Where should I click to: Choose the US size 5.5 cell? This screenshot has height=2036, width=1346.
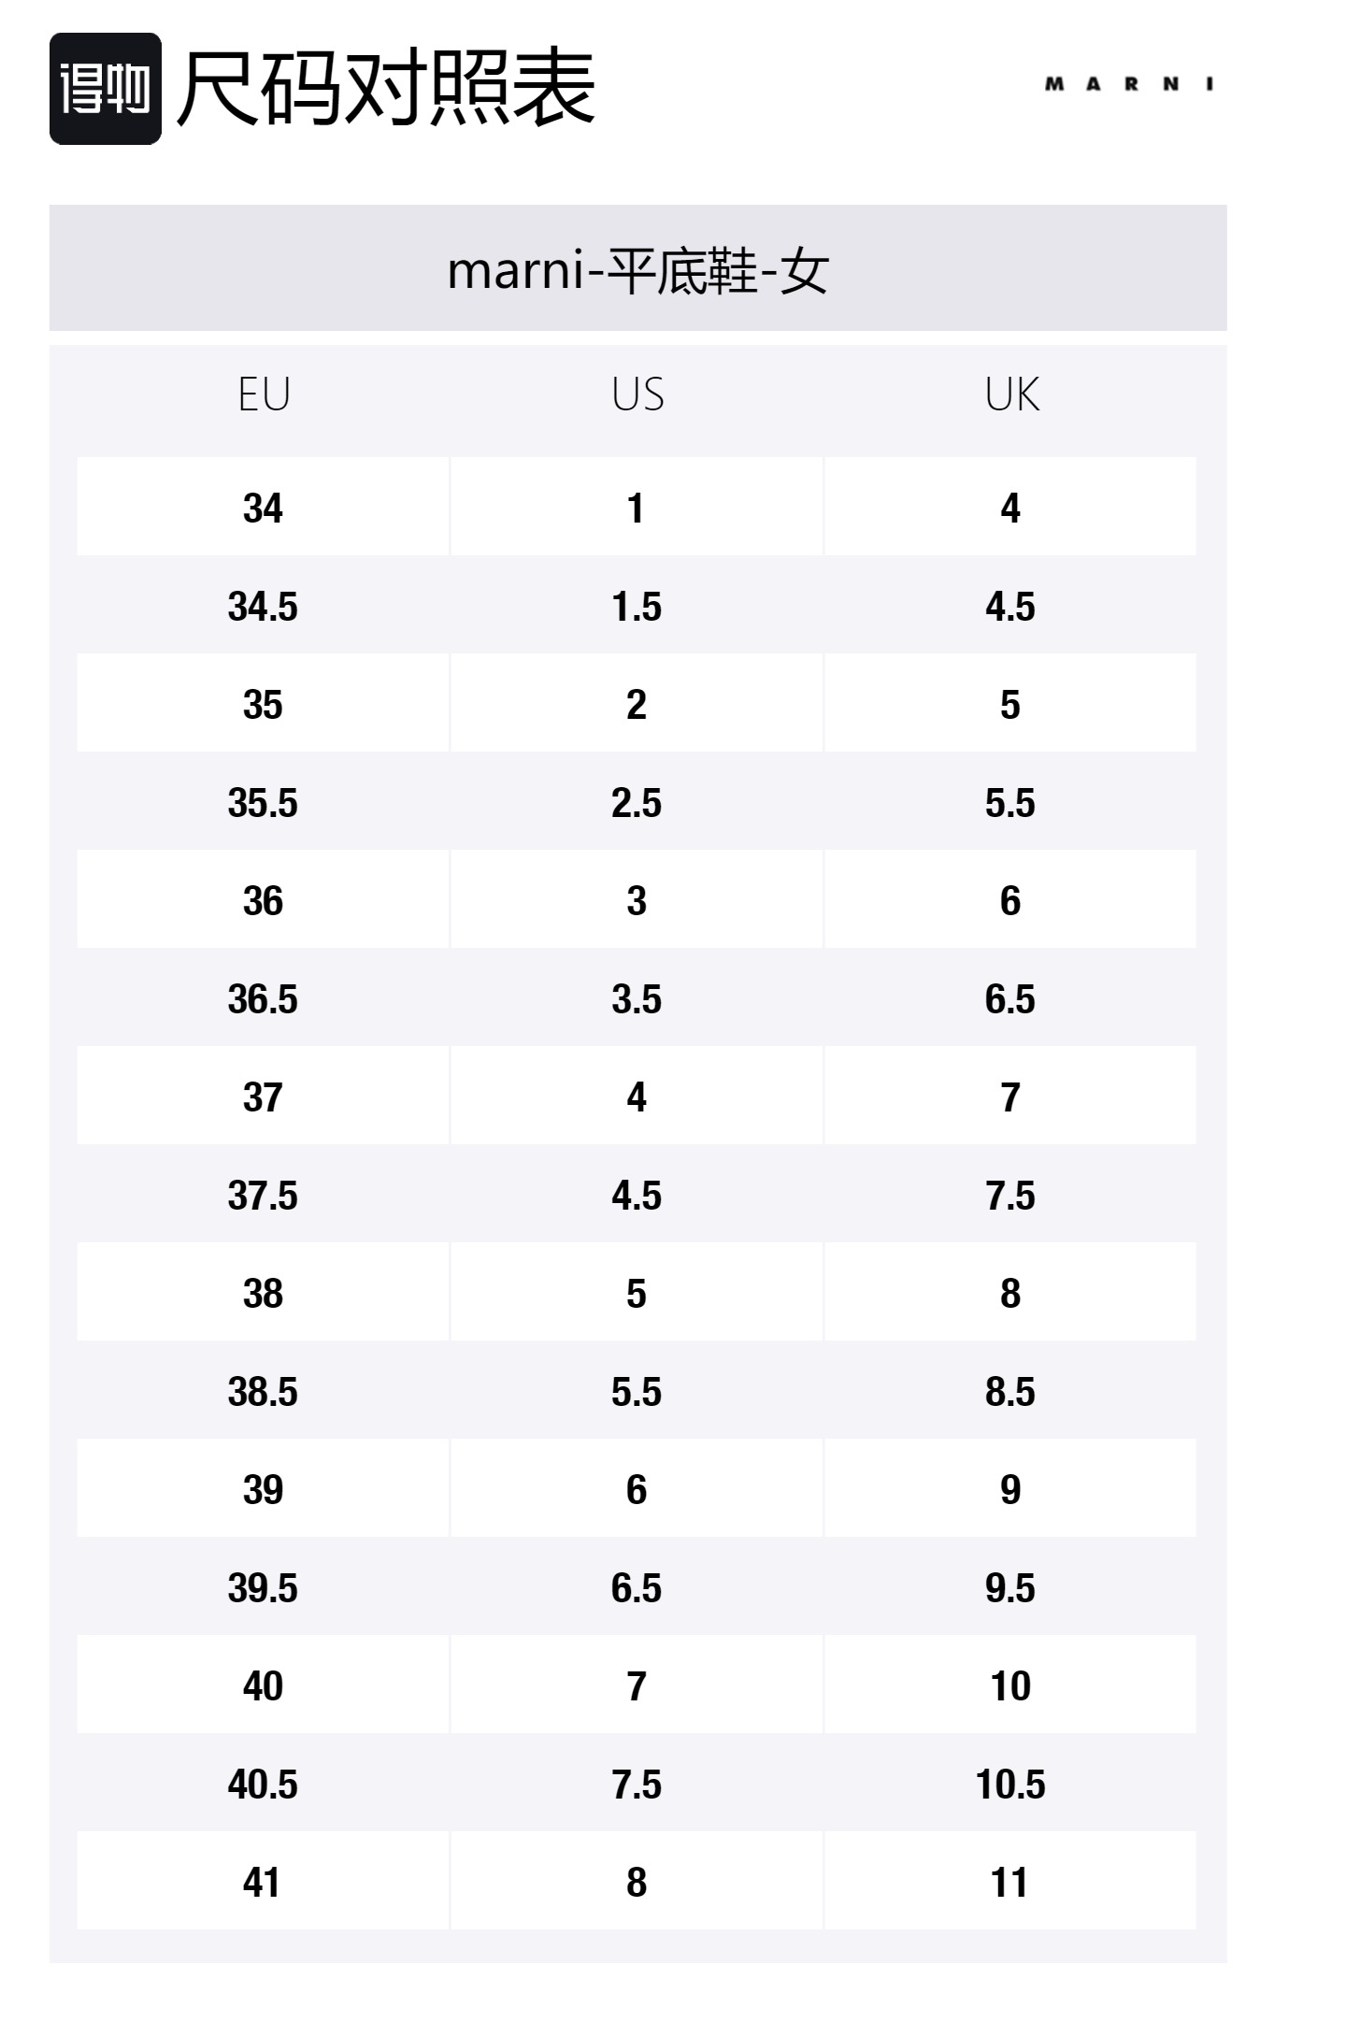(637, 1391)
